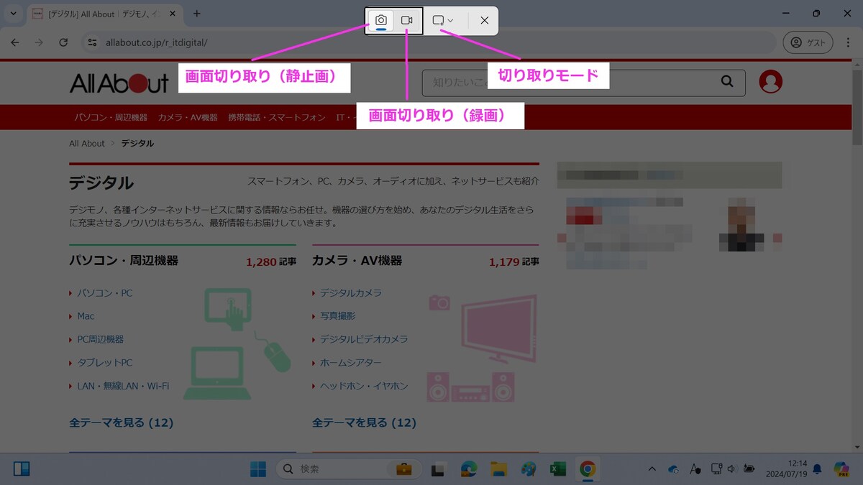Reload the All About page
The height and width of the screenshot is (485, 863).
point(63,42)
